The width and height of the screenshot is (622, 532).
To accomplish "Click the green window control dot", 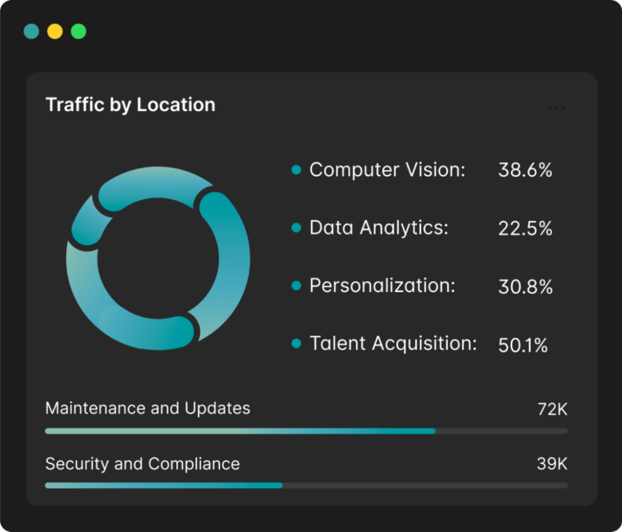I will click(x=79, y=31).
